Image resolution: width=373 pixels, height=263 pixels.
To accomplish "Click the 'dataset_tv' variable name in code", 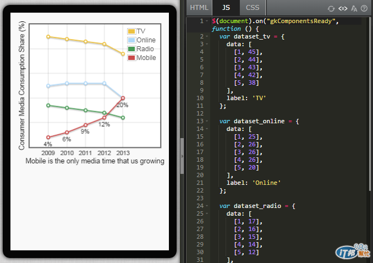I will pos(252,37).
